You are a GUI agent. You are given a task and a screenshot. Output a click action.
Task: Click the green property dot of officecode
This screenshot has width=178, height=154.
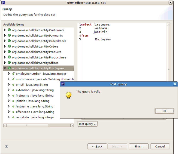point(13,112)
